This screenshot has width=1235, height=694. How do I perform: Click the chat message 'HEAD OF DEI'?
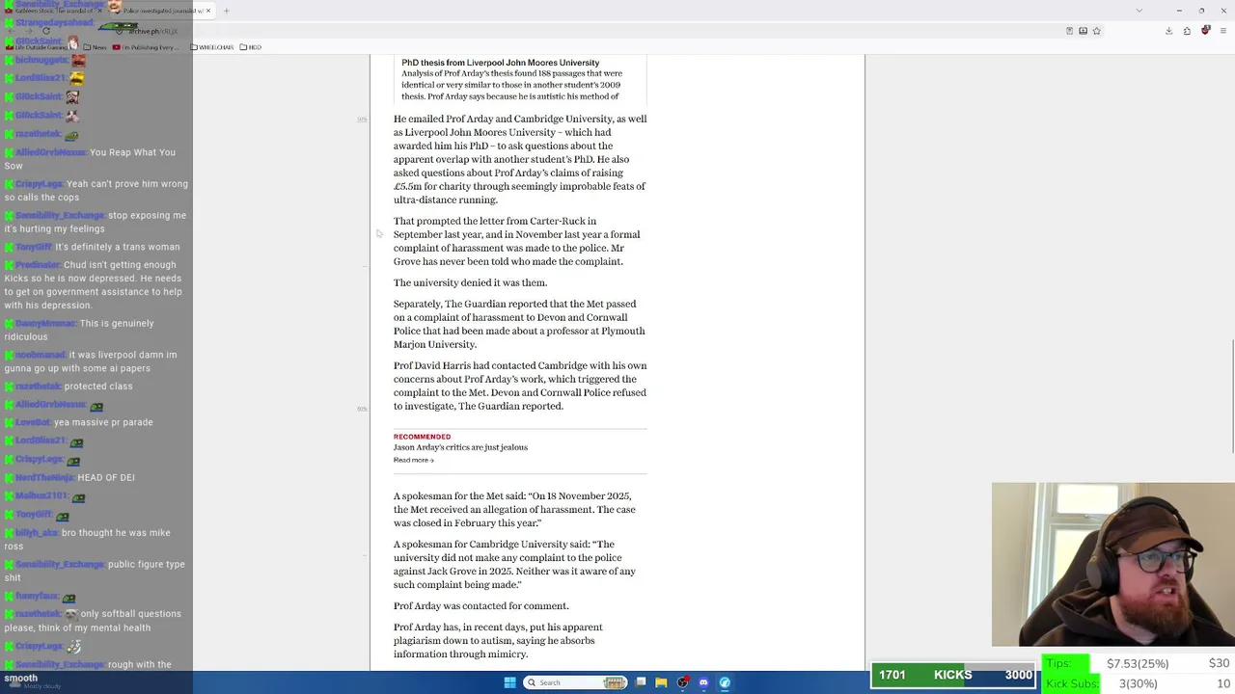(106, 477)
